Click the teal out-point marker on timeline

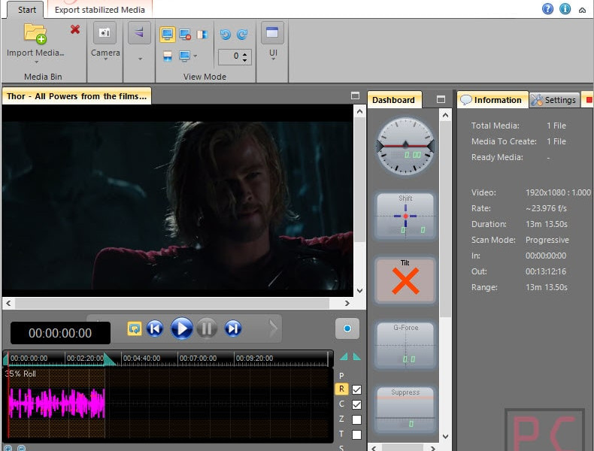pos(109,359)
